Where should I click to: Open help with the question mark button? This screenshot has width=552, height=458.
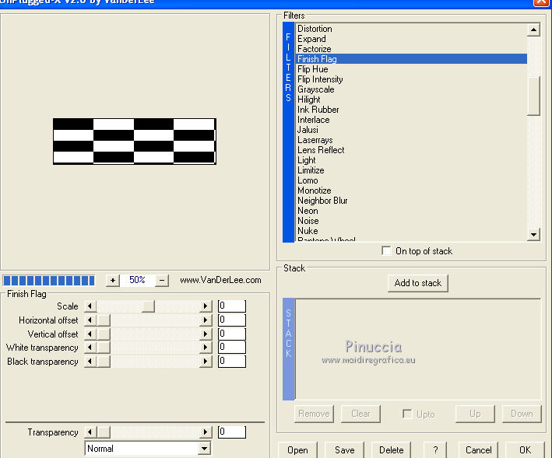(x=435, y=449)
